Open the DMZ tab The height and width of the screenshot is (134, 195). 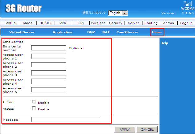(x=91, y=32)
